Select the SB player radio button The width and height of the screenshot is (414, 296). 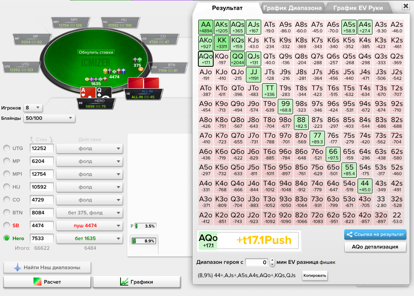click(x=6, y=226)
